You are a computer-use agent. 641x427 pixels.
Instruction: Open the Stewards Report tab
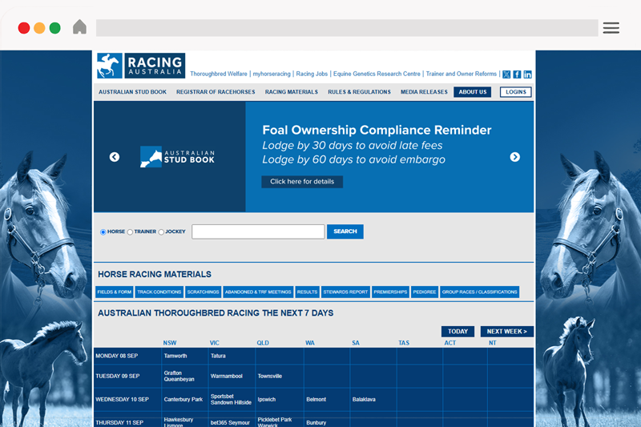pos(345,292)
